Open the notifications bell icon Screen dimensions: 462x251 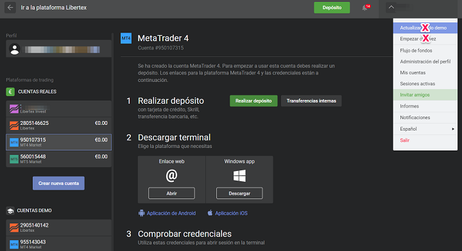pos(364,8)
